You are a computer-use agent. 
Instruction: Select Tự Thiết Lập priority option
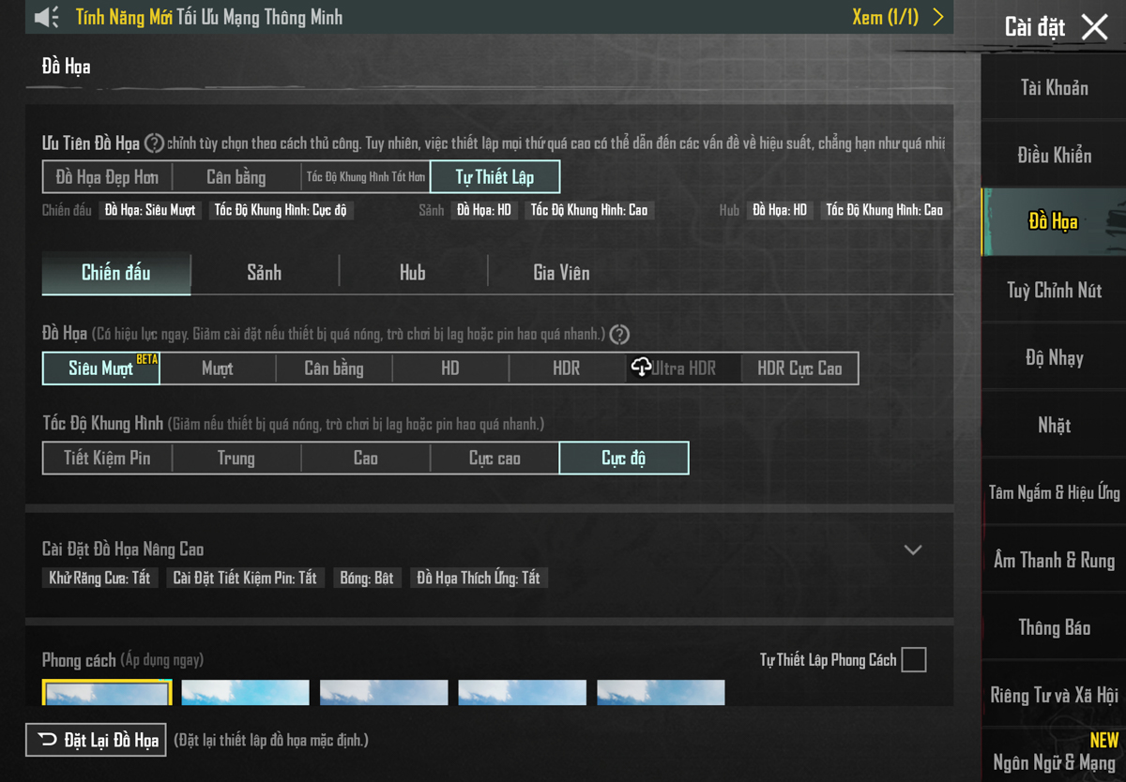495,176
